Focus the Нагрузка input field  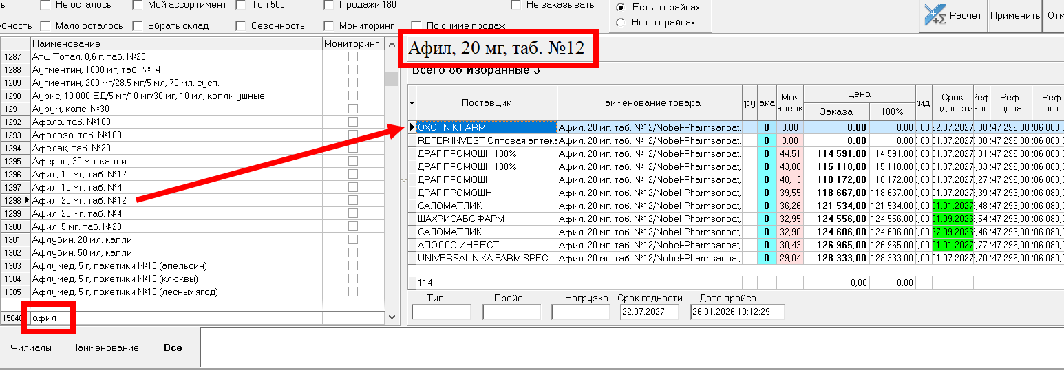(x=581, y=312)
